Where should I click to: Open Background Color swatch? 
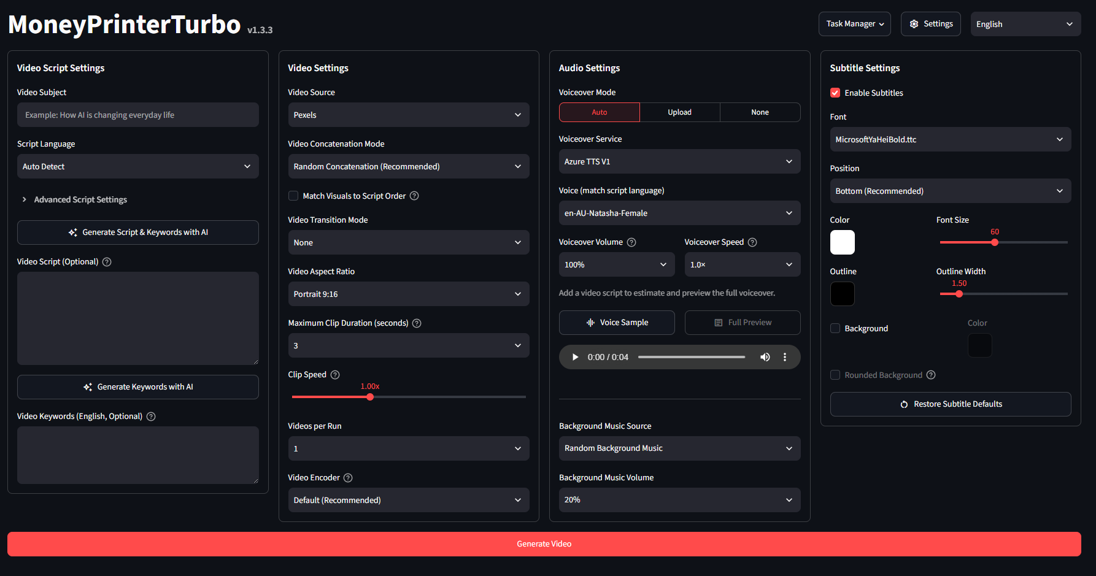click(x=980, y=345)
